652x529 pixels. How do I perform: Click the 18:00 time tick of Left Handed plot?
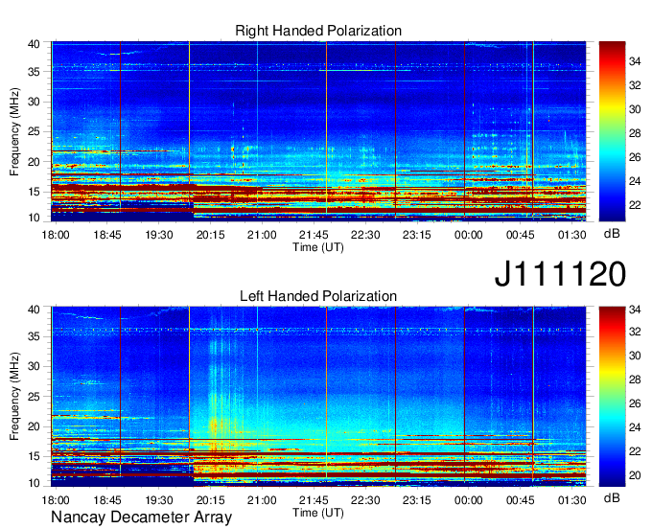tap(56, 500)
